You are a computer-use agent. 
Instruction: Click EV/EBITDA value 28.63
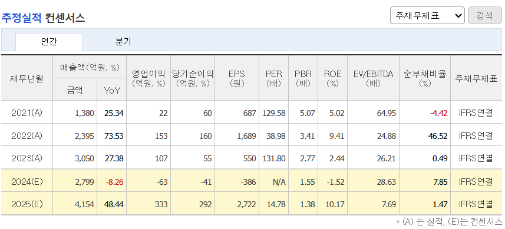point(387,182)
